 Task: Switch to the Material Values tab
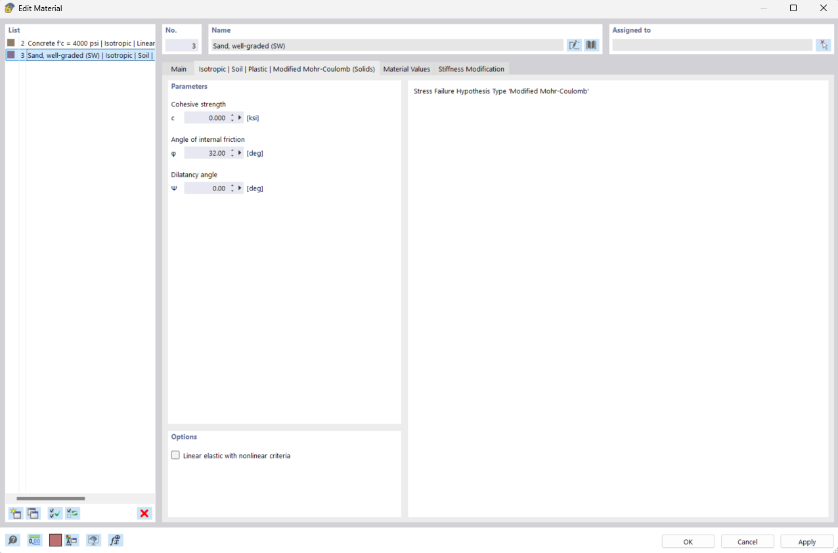pyautogui.click(x=408, y=68)
